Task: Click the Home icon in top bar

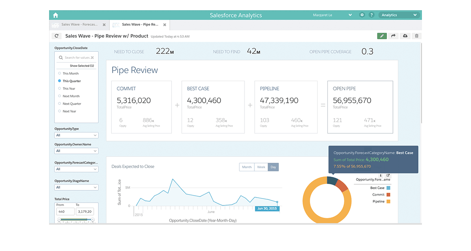Action: tap(55, 15)
